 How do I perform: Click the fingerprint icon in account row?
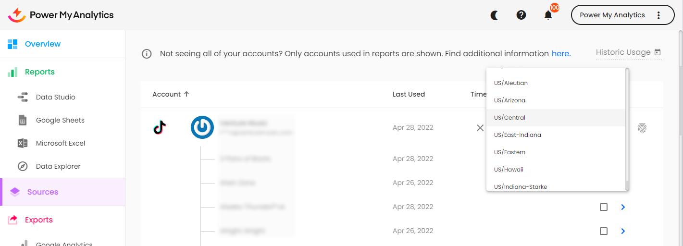[642, 128]
